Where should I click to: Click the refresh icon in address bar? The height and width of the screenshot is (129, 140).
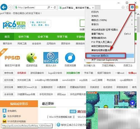pos(55,7)
